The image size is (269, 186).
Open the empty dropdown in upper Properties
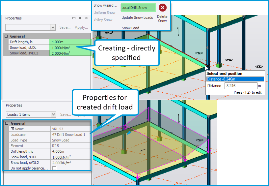(53, 27)
